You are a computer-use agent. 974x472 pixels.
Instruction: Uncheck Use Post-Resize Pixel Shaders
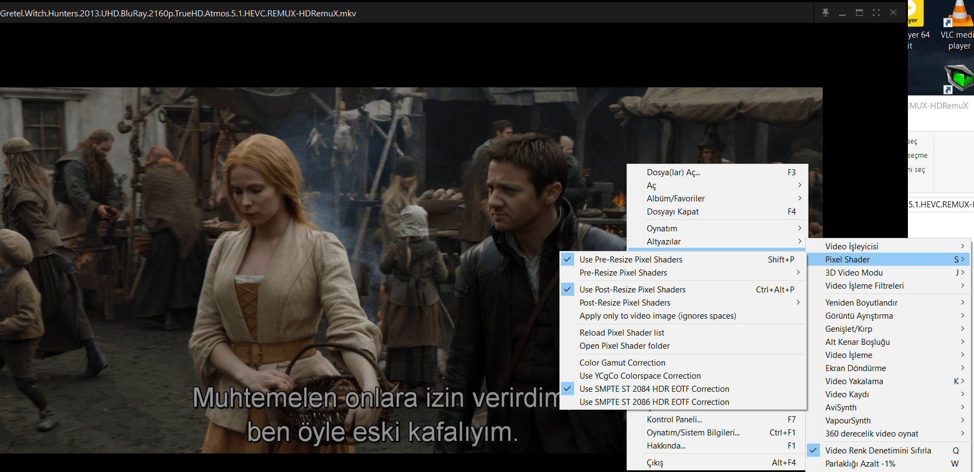click(x=632, y=290)
